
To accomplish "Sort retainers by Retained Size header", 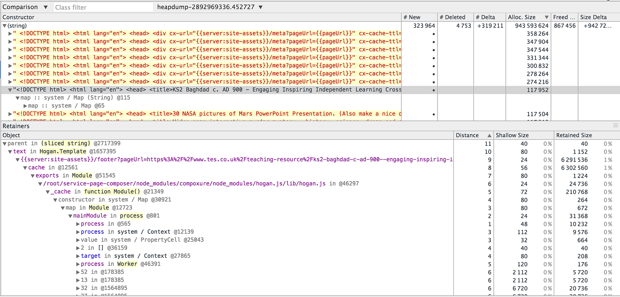I will point(587,135).
